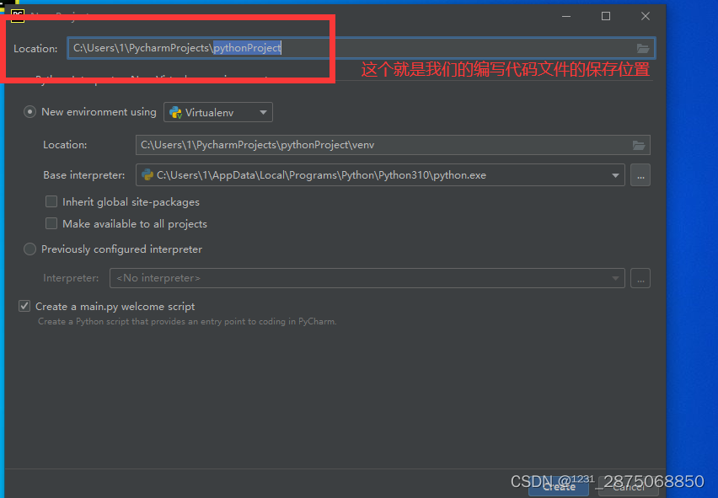Select New environment using radio button
Image resolution: width=718 pixels, height=498 pixels.
(x=29, y=112)
